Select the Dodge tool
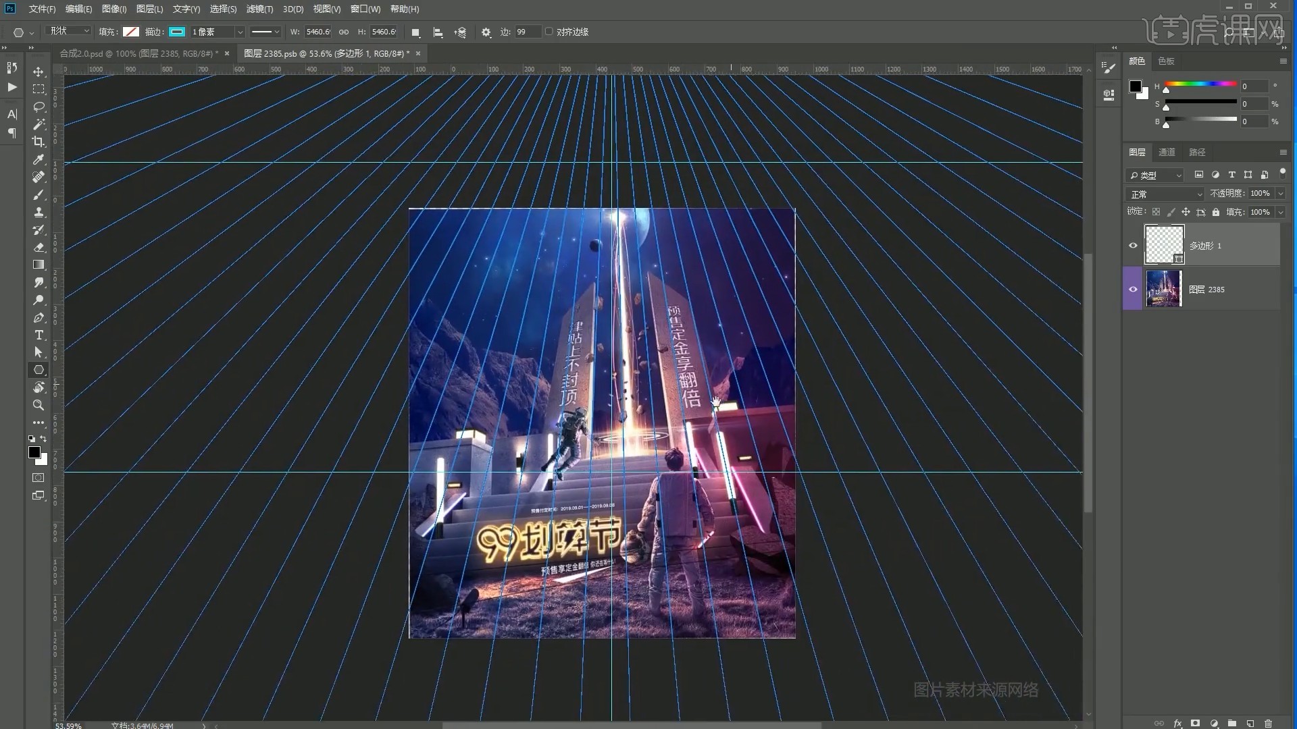 tap(39, 300)
